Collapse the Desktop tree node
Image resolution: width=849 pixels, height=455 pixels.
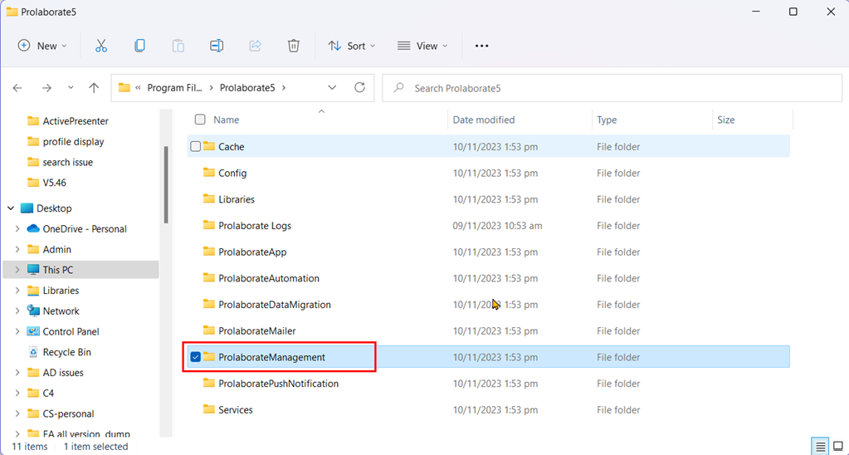pos(11,208)
